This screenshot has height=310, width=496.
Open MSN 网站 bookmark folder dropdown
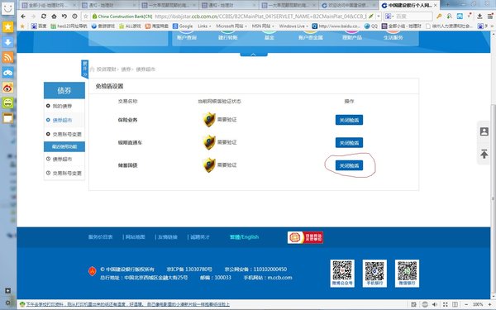pos(263,26)
